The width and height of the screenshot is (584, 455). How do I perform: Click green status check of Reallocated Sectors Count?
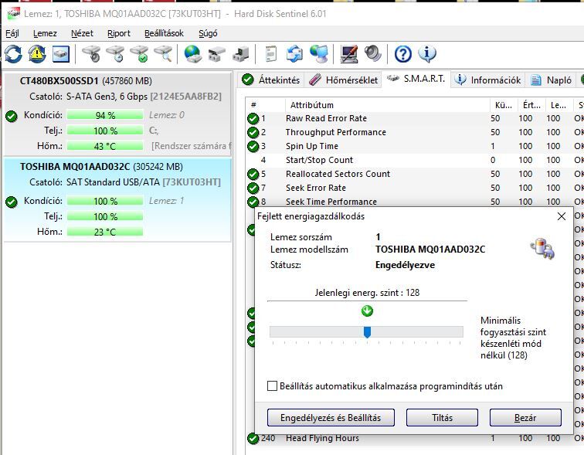(x=253, y=175)
